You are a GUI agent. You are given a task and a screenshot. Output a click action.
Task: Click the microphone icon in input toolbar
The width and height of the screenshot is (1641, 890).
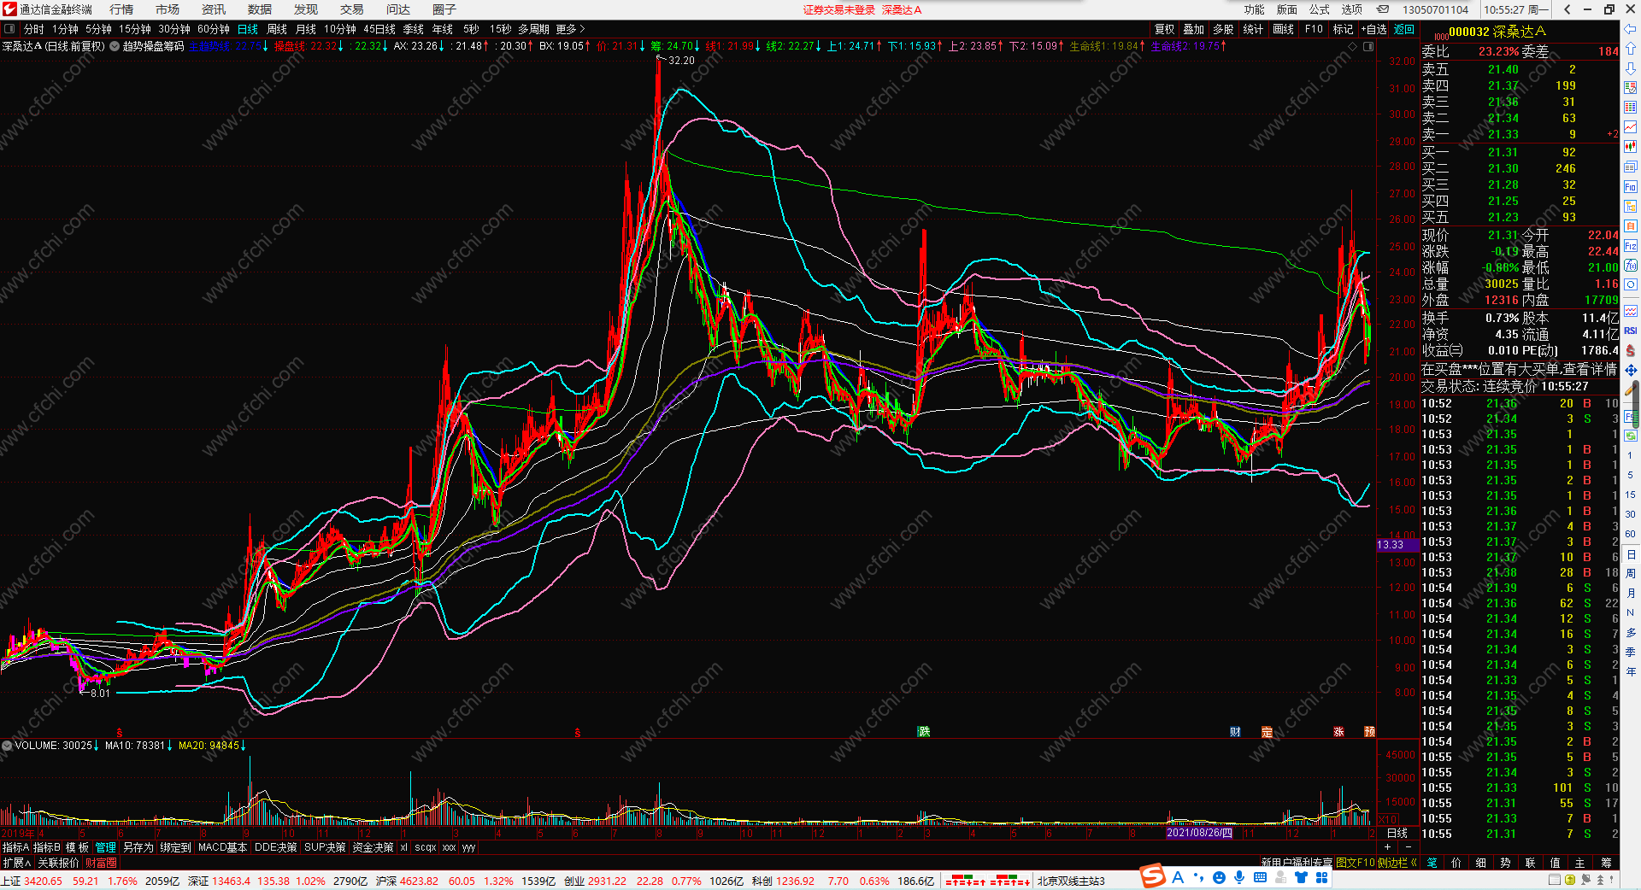(x=1239, y=877)
